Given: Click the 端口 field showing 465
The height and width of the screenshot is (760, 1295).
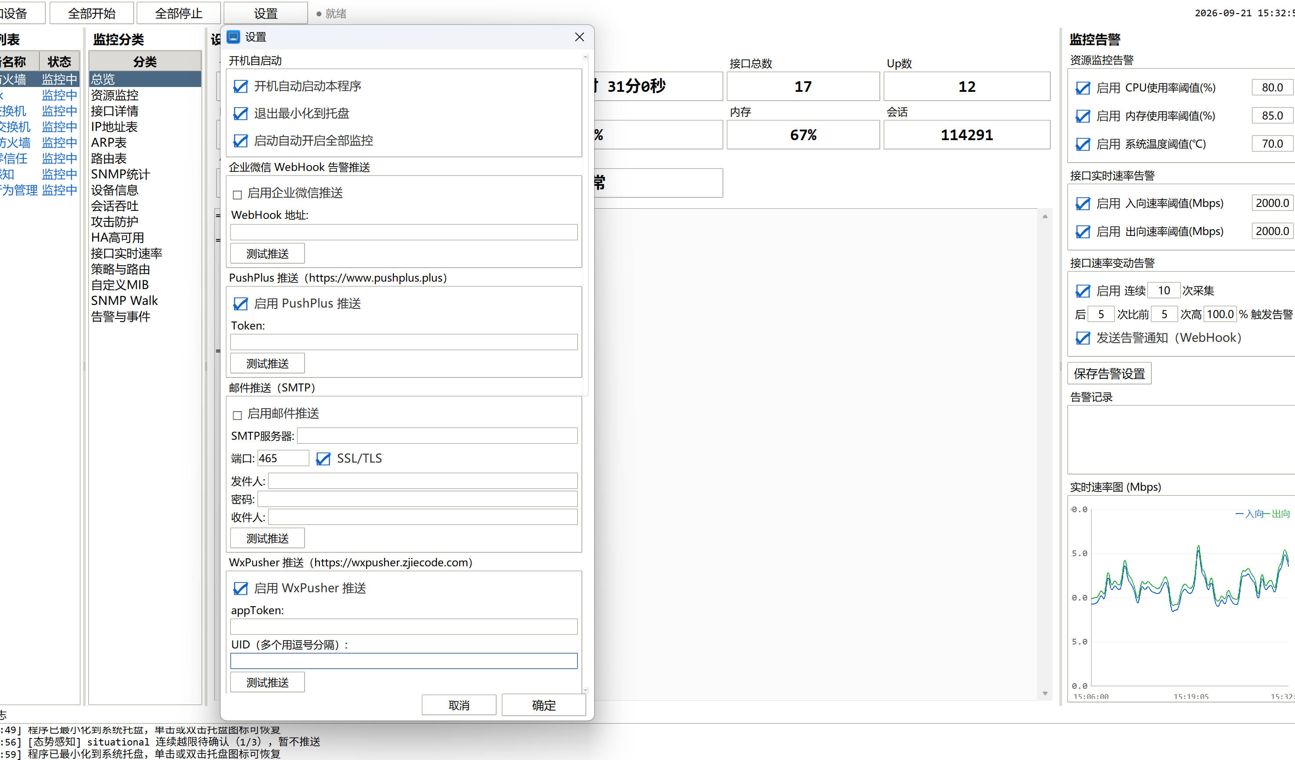Looking at the screenshot, I should 283,458.
